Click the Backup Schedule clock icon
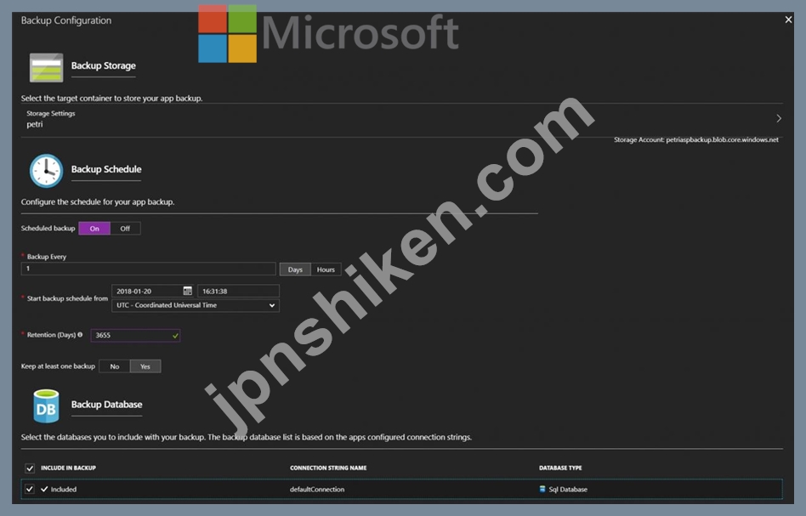 (46, 171)
